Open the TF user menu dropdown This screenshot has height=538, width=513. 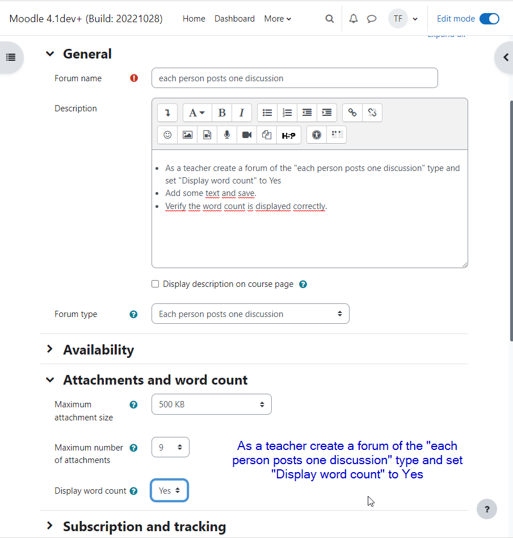(x=403, y=19)
